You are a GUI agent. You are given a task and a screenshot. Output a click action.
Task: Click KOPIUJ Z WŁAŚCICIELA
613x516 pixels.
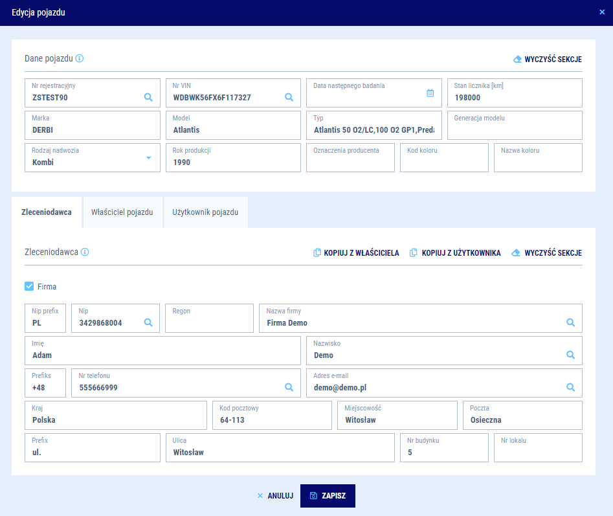[x=356, y=253]
